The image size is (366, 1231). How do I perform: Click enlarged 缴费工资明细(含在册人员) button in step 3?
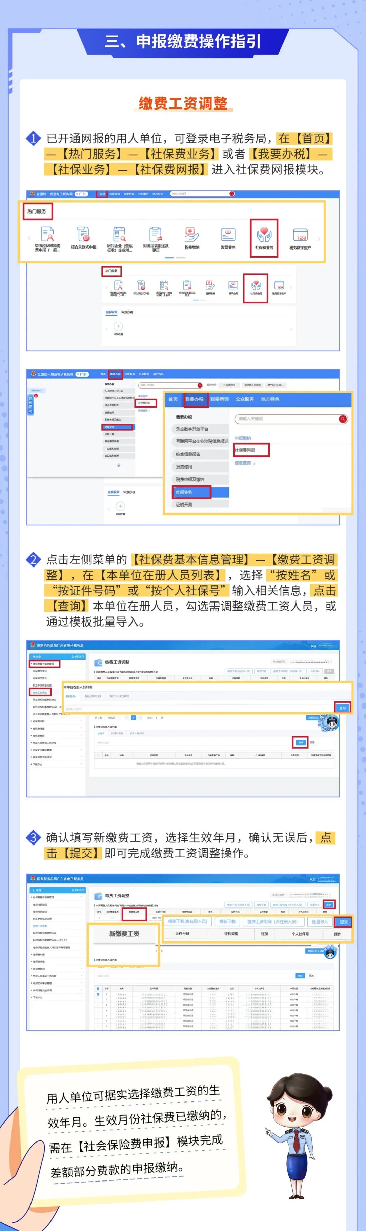click(x=273, y=922)
